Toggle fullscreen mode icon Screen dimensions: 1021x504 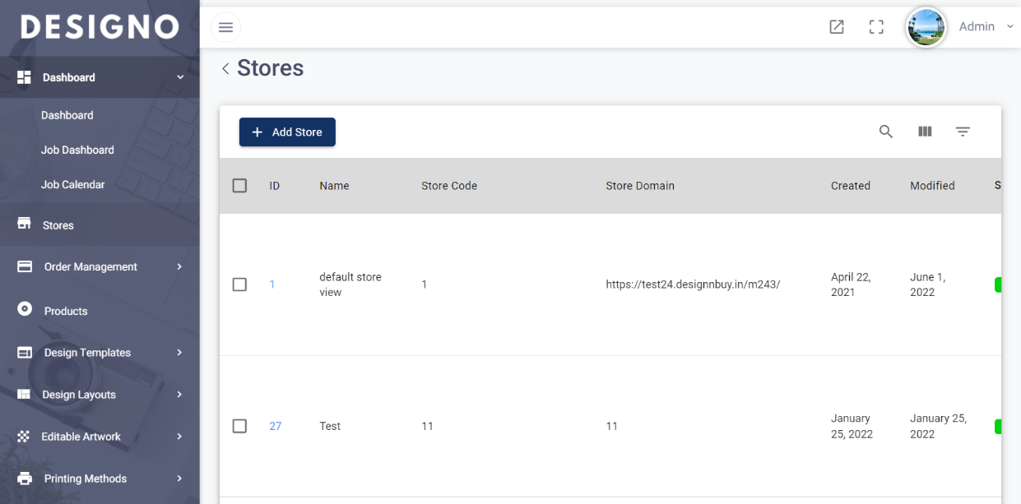point(876,27)
